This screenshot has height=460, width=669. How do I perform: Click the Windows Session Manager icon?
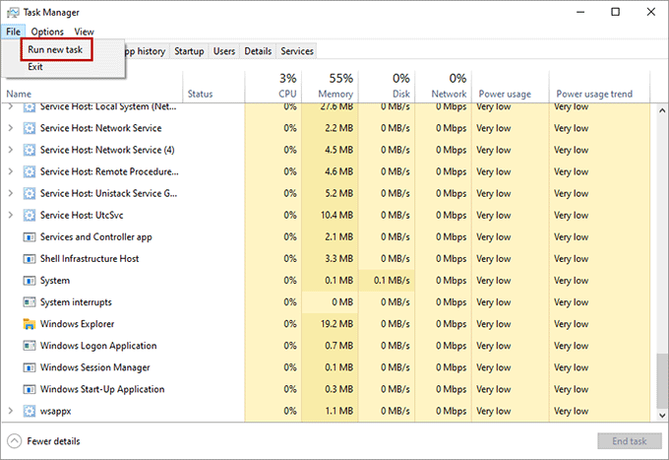(x=29, y=367)
